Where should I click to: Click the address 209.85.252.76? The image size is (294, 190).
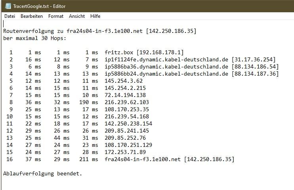coord(125,138)
